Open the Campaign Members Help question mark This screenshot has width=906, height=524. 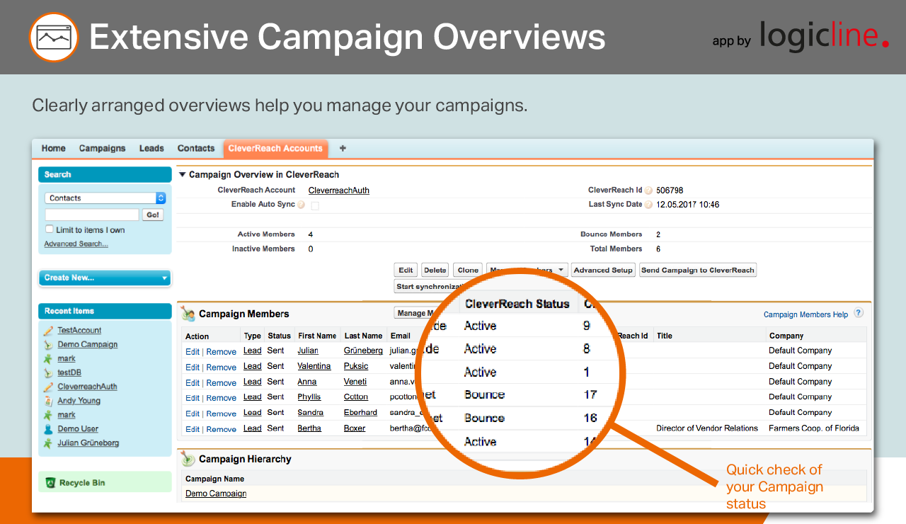point(858,314)
